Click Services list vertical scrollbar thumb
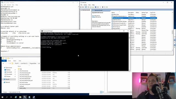The image size is (176, 99). pos(172,32)
